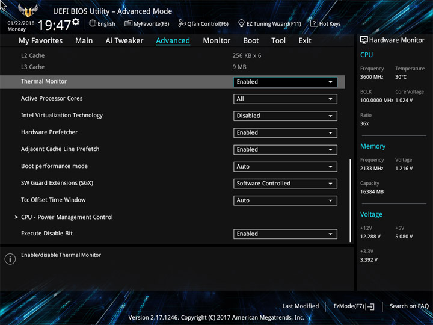Click the Core Voltage 1.024 V value
Screen dimensions: 433x325
(404, 101)
